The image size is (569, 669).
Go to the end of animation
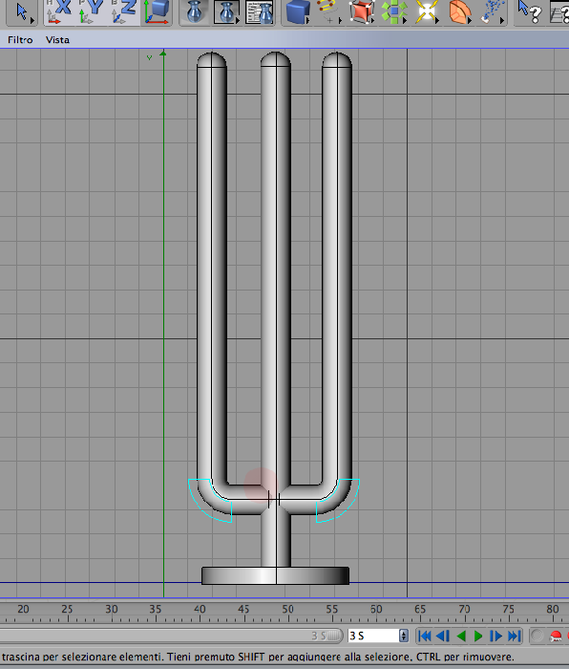click(x=515, y=637)
